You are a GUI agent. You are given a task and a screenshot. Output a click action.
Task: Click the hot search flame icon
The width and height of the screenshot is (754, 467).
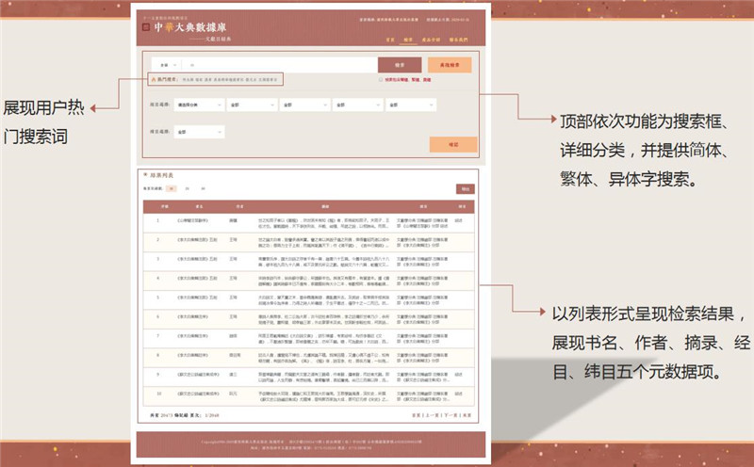151,79
